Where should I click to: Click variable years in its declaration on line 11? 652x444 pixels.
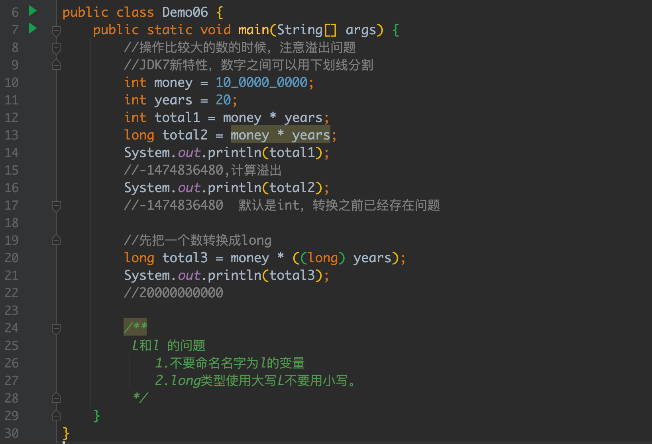coord(173,101)
